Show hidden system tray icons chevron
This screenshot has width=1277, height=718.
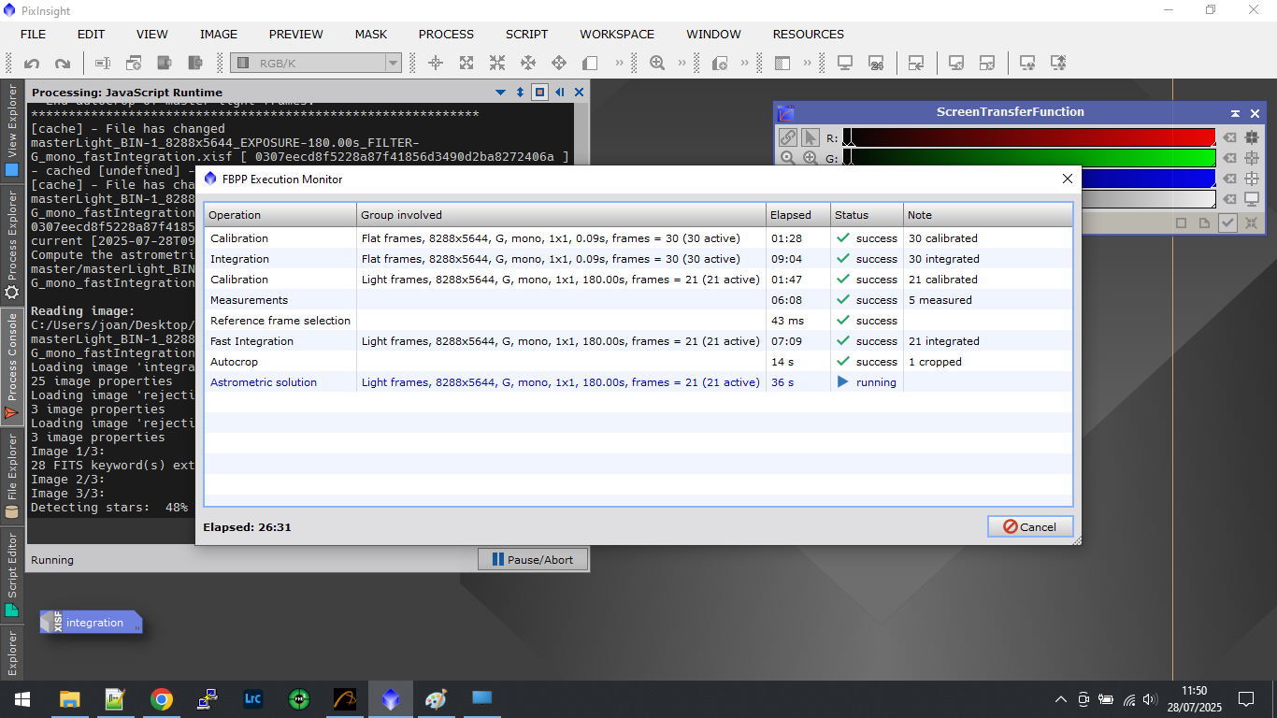[1060, 699]
